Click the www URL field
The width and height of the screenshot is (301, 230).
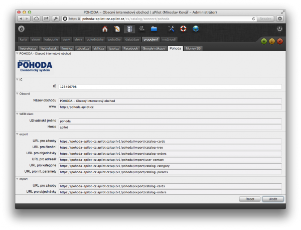click(x=170, y=107)
